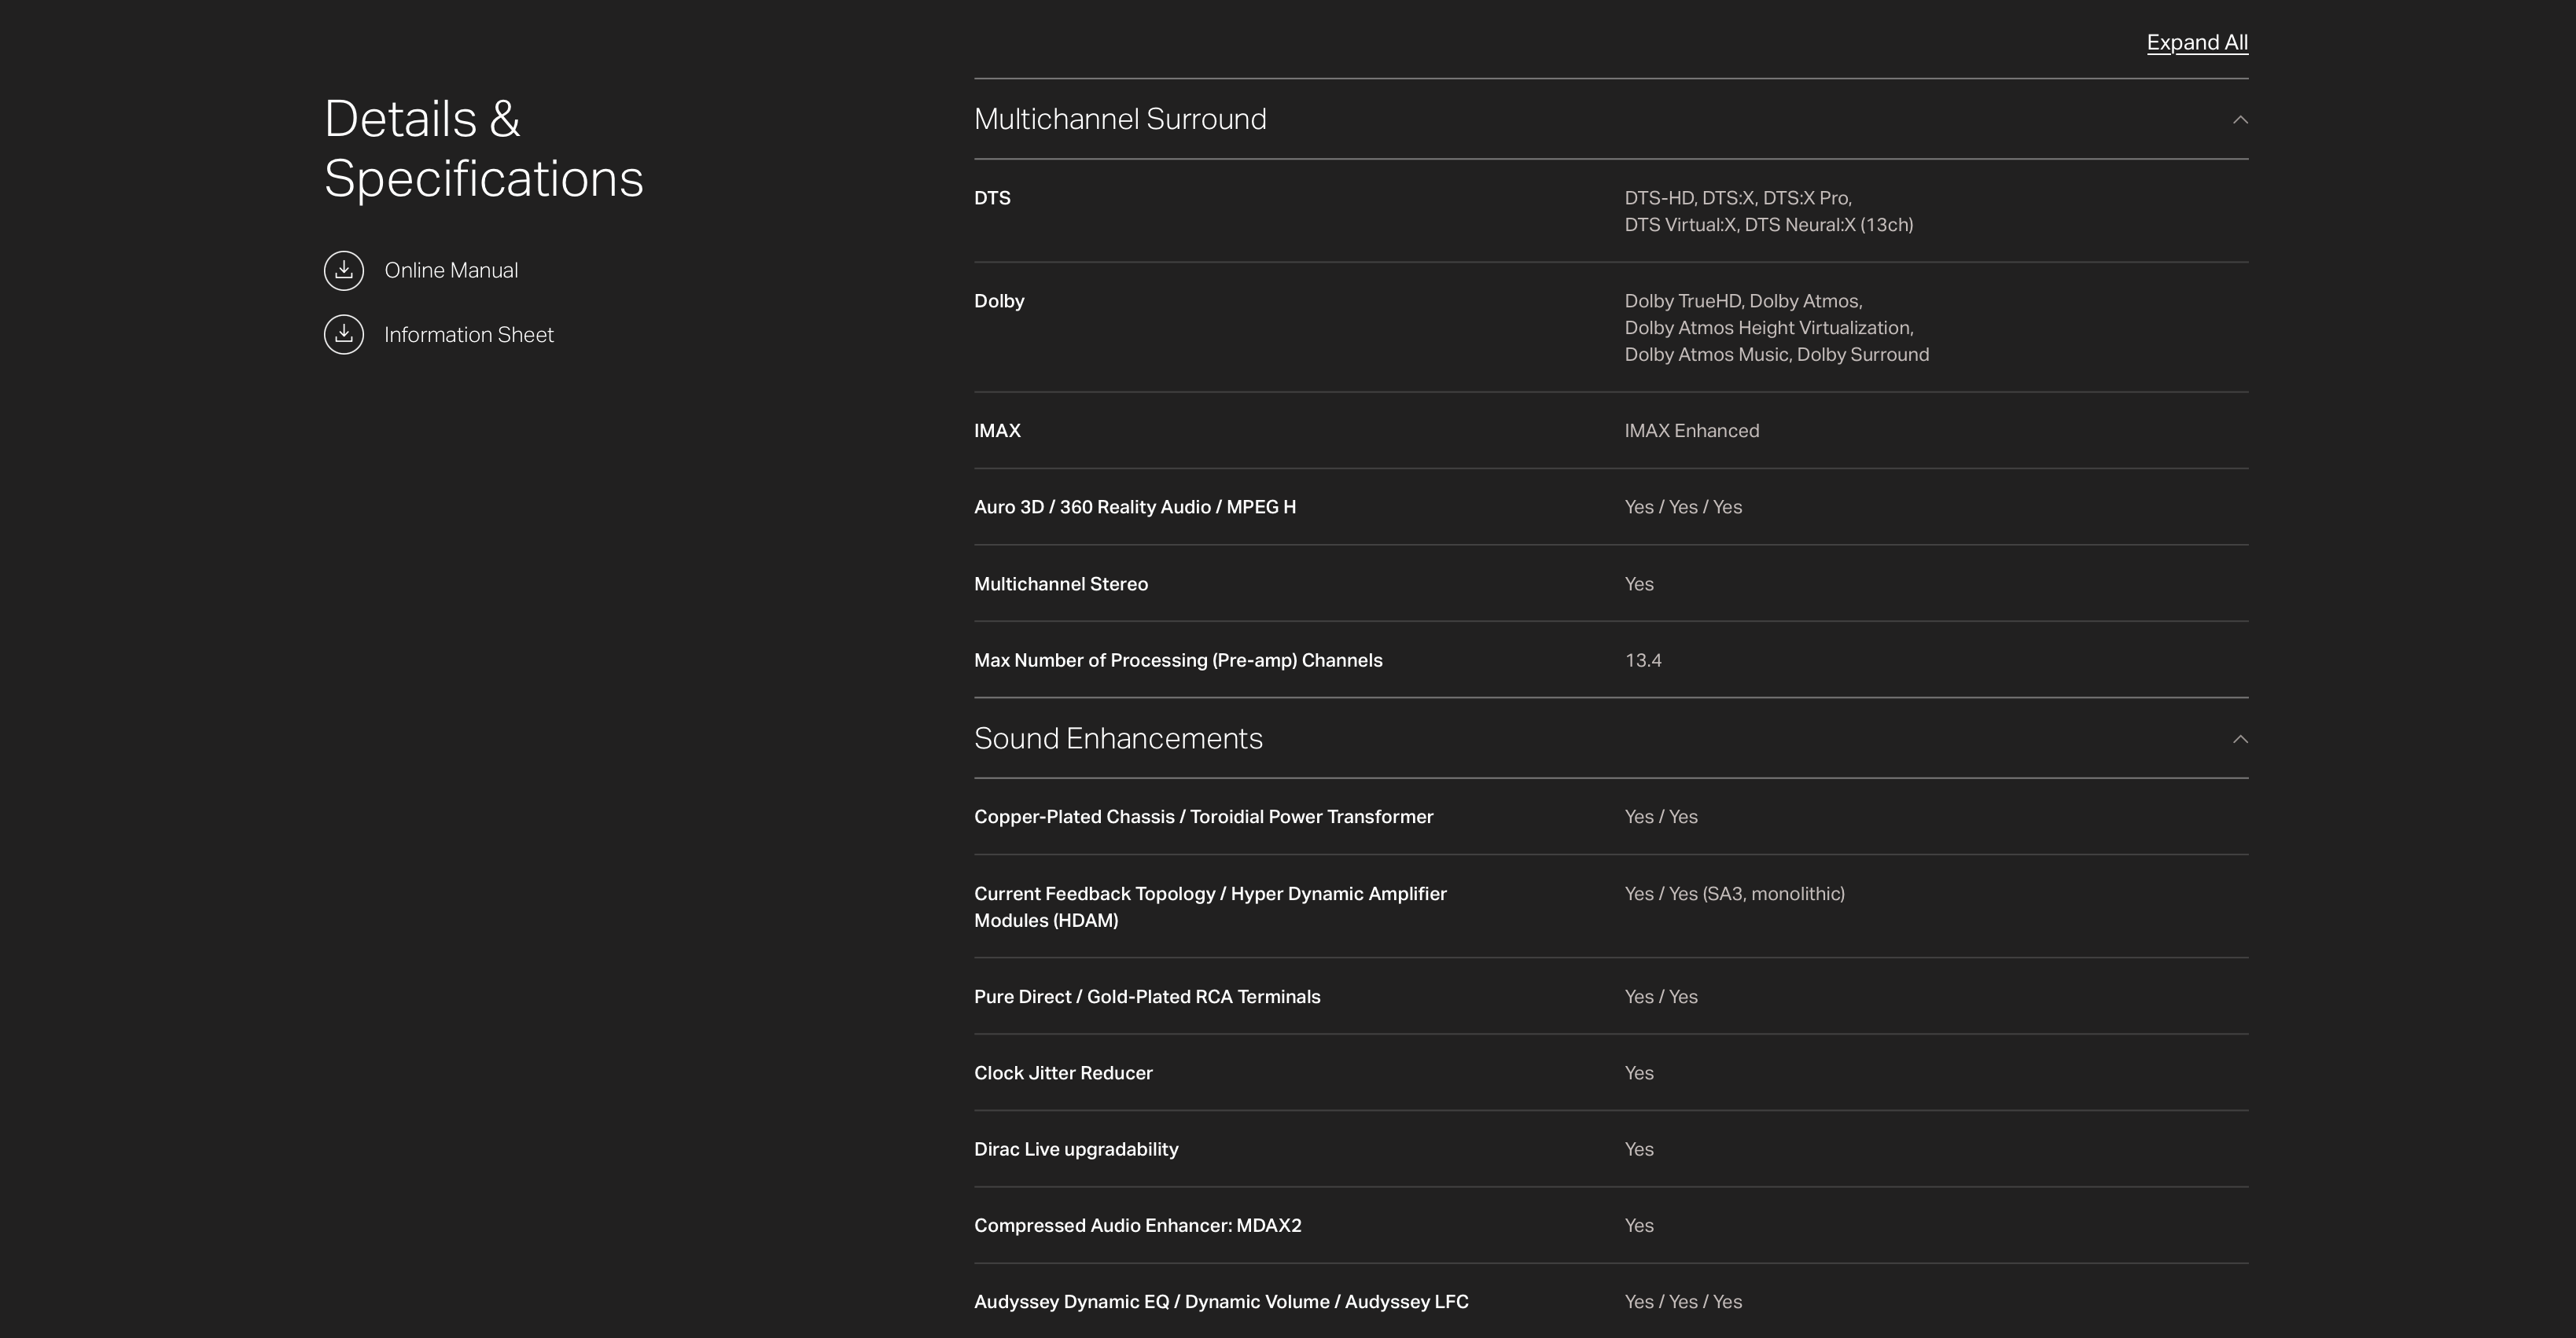Click Pure Direct / Gold-Plated RCA Terminals label
The image size is (2576, 1338).
tap(1147, 996)
